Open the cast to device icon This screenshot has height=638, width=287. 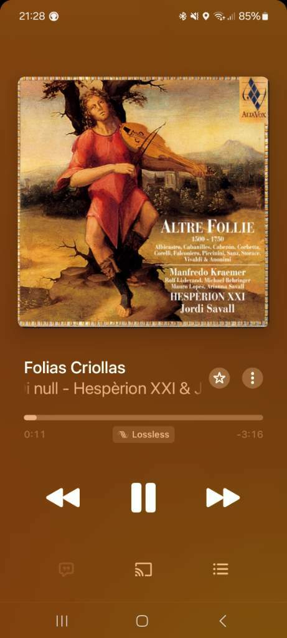point(143,569)
